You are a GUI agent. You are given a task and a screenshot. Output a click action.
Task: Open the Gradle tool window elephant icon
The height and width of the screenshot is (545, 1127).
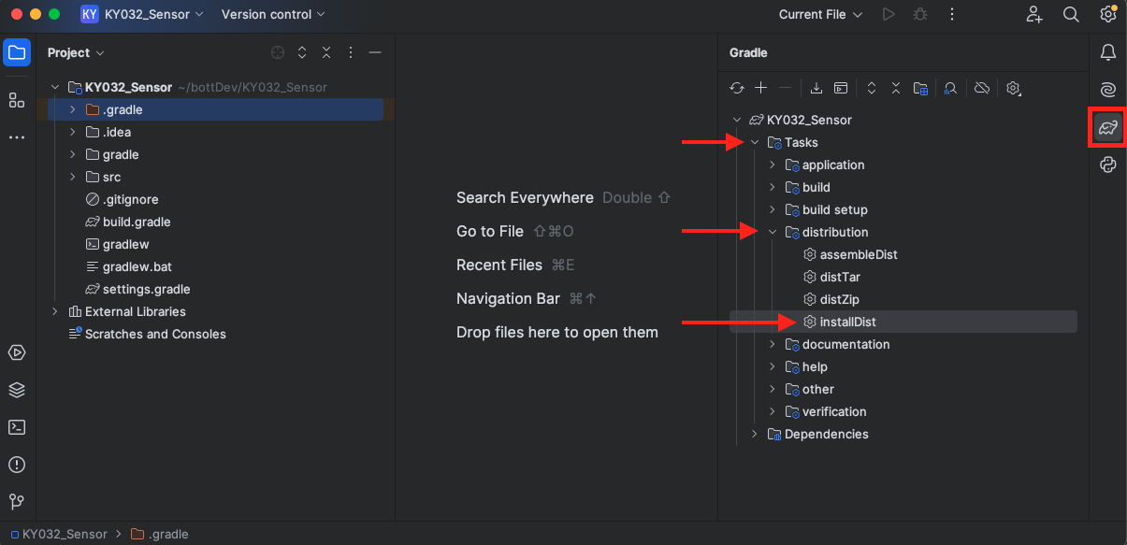(x=1108, y=127)
